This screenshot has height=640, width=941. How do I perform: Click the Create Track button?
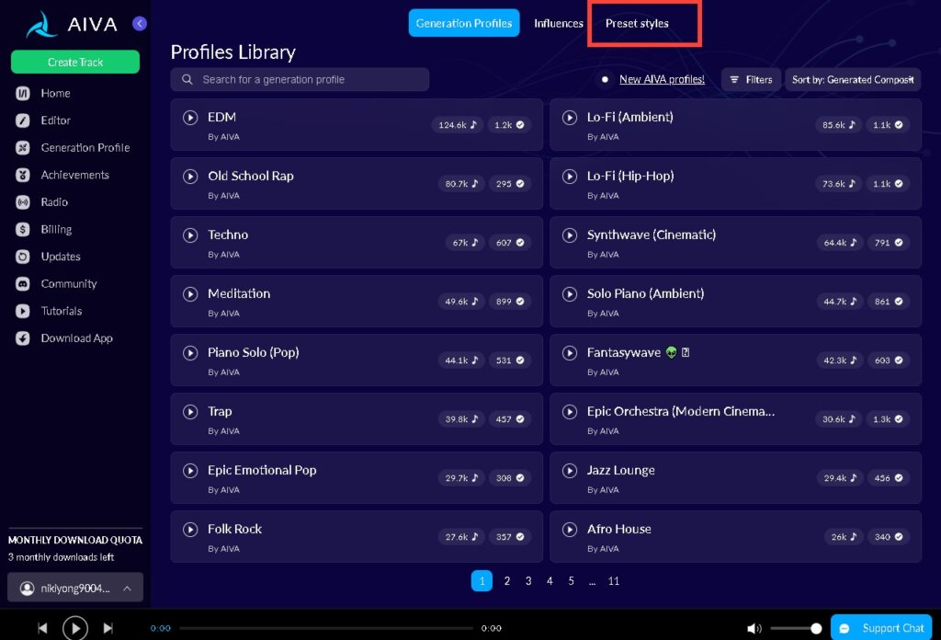[x=75, y=62]
